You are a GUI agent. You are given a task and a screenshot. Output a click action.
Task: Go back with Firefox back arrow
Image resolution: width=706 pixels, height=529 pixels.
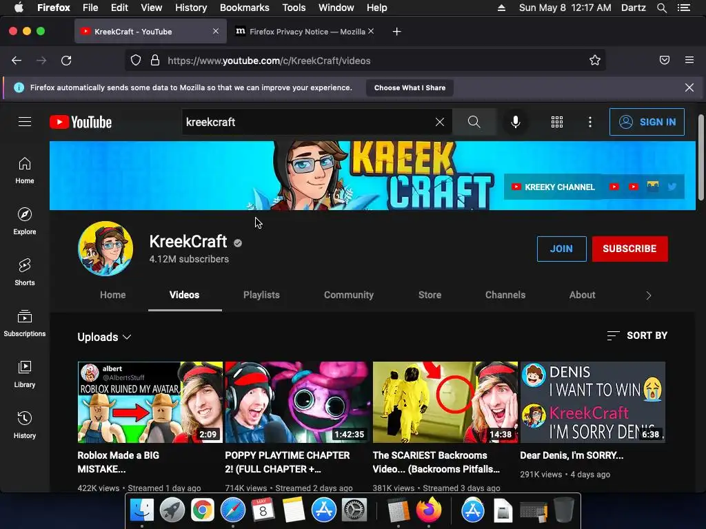coord(17,61)
